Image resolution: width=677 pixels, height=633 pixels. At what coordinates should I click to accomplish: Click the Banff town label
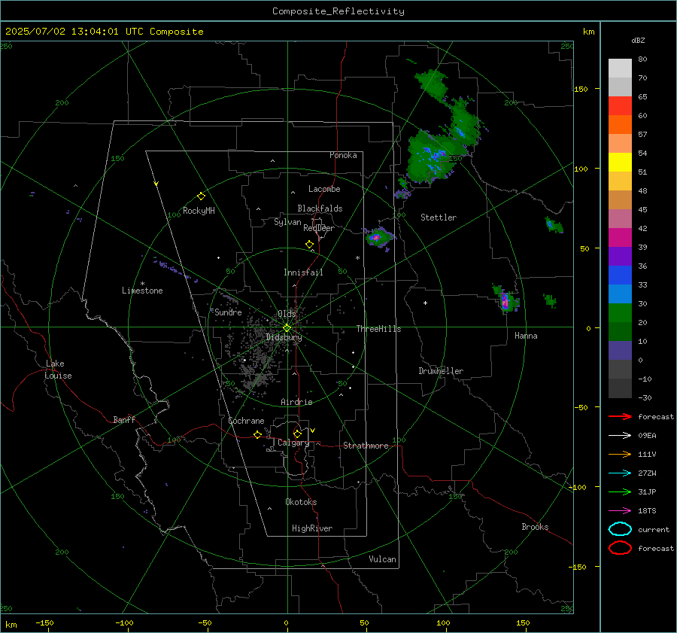tap(124, 419)
